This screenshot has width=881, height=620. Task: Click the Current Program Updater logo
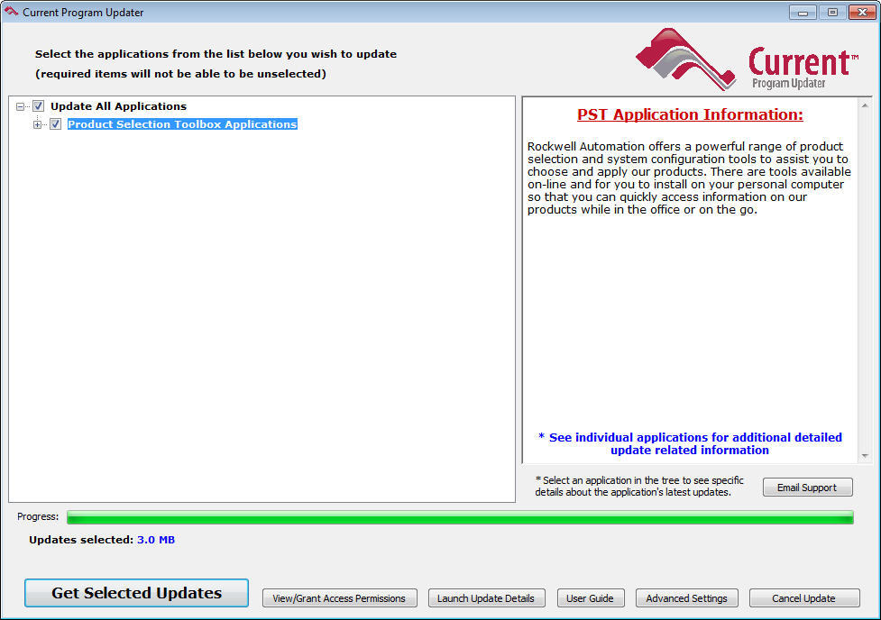747,59
